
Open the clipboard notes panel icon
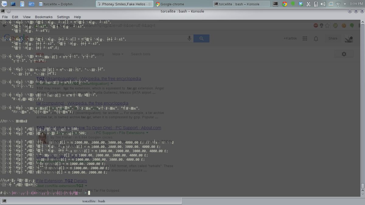[x=22, y=4]
